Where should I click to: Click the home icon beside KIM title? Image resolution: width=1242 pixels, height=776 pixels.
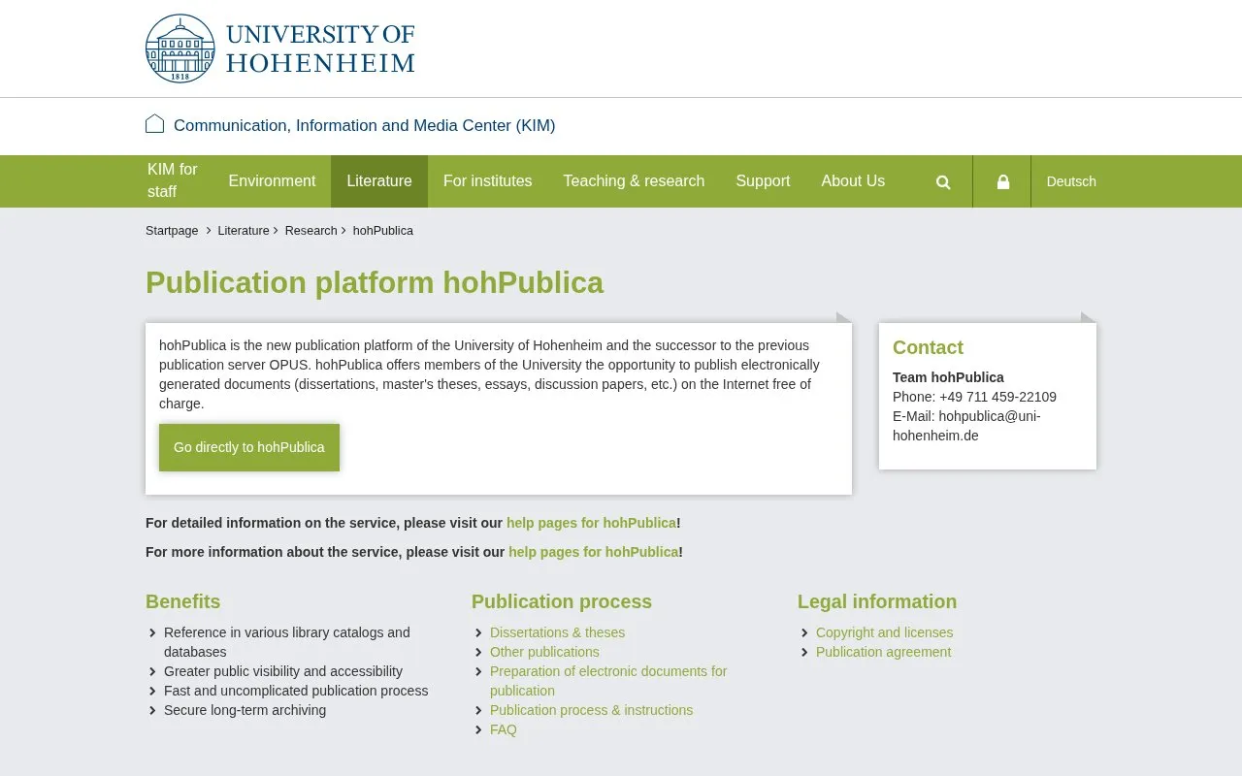coord(154,124)
